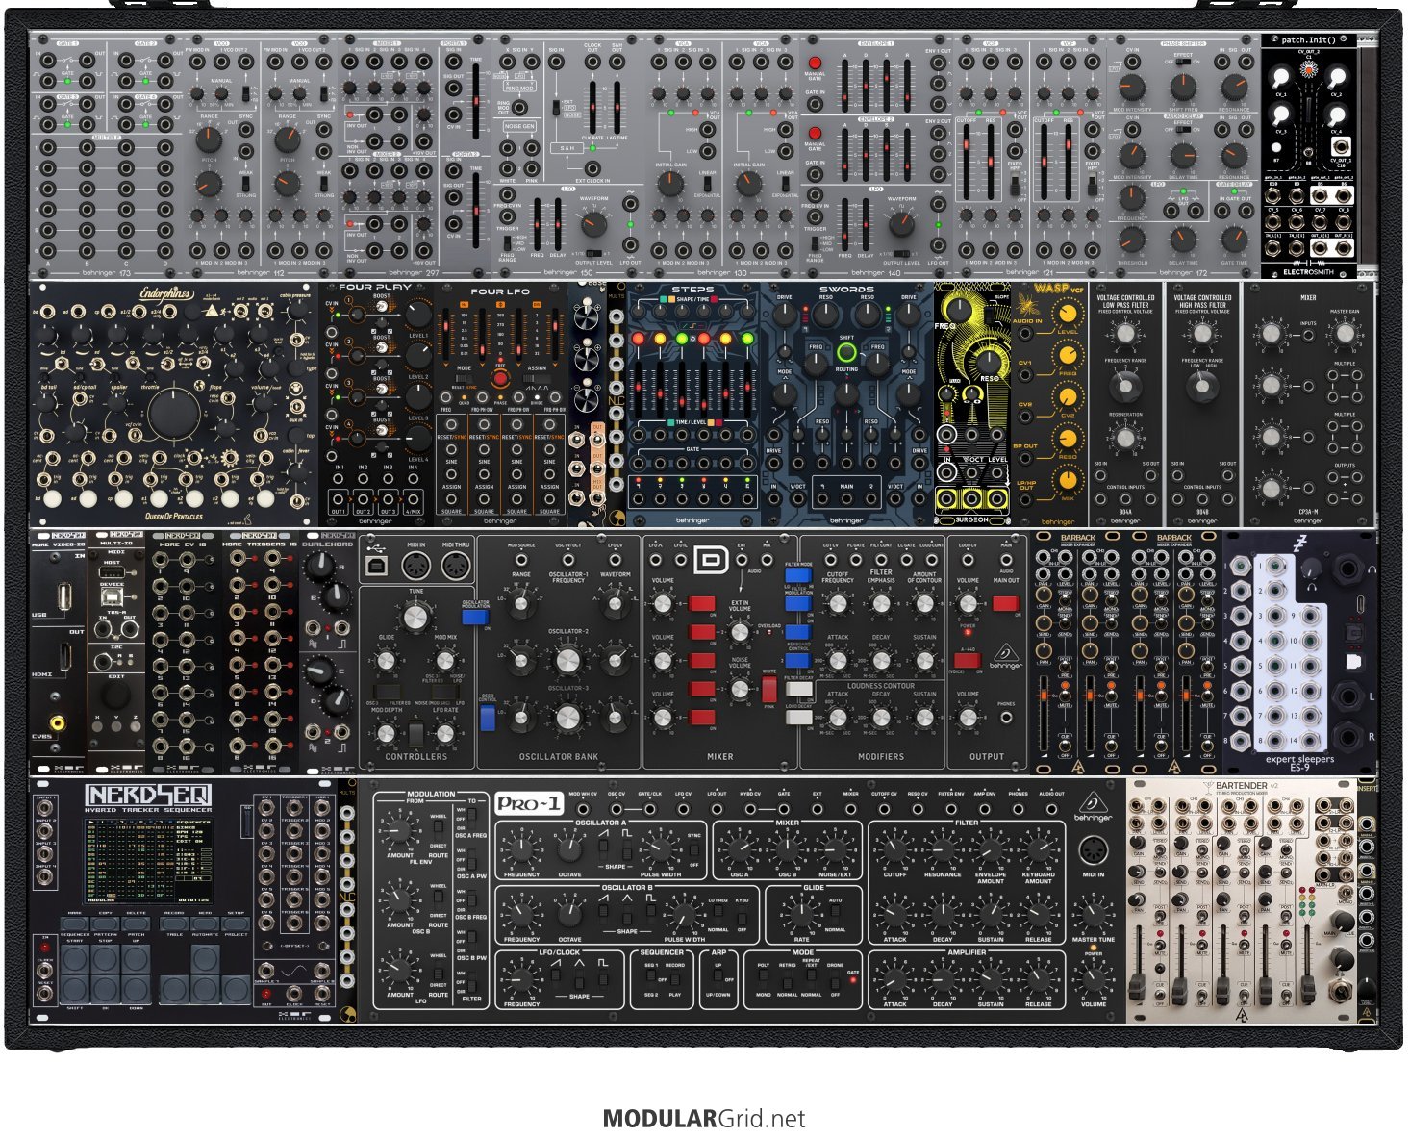Click Pro-1 Volume knob
Image resolution: width=1410 pixels, height=1139 pixels.
pyautogui.click(x=1094, y=977)
